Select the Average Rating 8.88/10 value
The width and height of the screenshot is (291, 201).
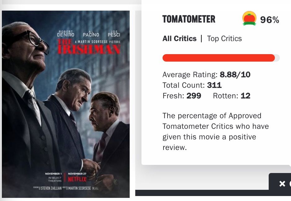coord(235,75)
